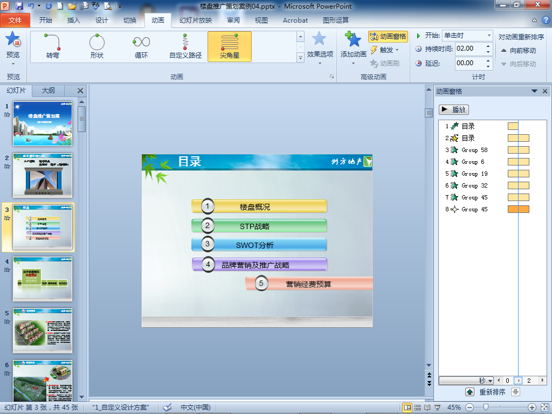Click the reorder up arrow button

coord(470,392)
